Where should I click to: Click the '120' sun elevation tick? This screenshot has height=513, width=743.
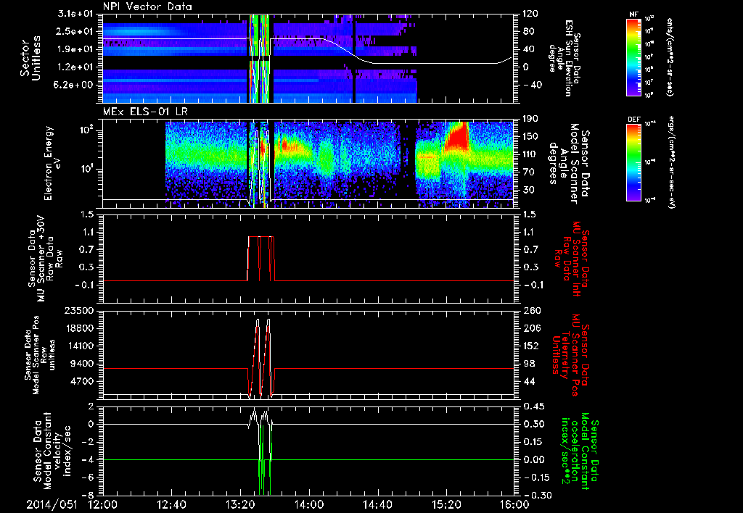pos(530,14)
